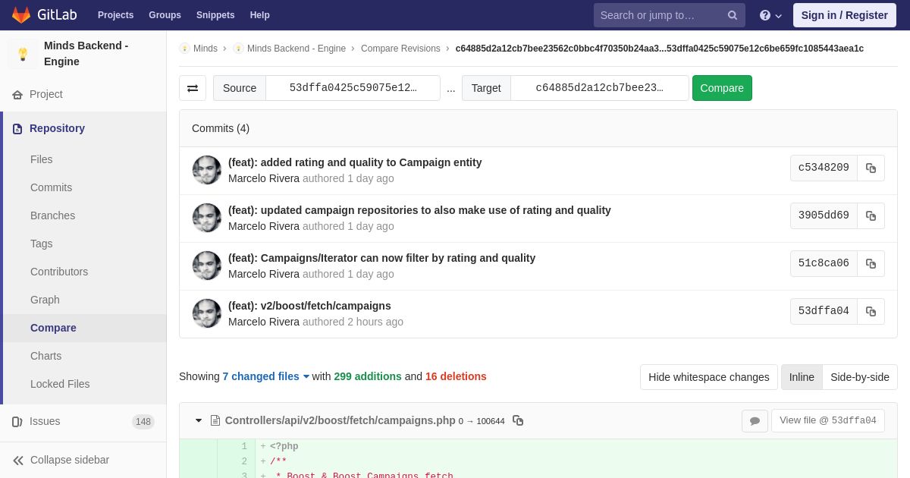The width and height of the screenshot is (910, 478).
Task: Click Marcelo Rivera avatar on c5348209 commit
Action: point(207,170)
